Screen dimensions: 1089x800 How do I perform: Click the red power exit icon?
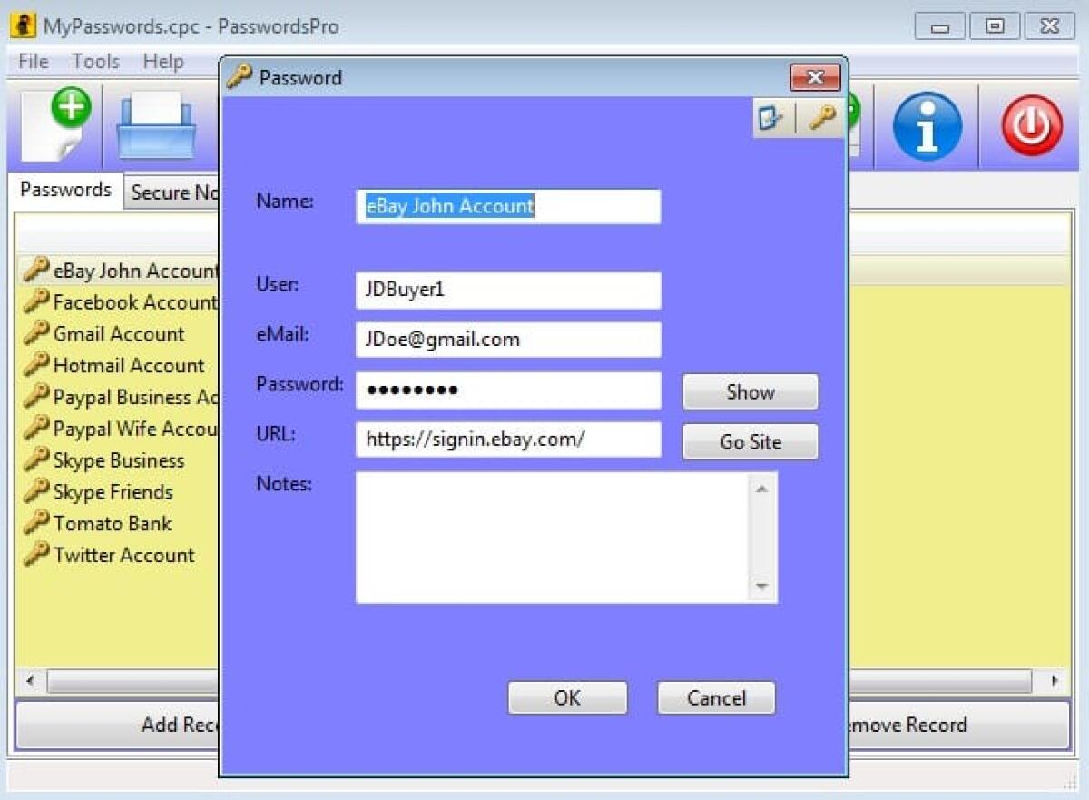tap(1031, 126)
